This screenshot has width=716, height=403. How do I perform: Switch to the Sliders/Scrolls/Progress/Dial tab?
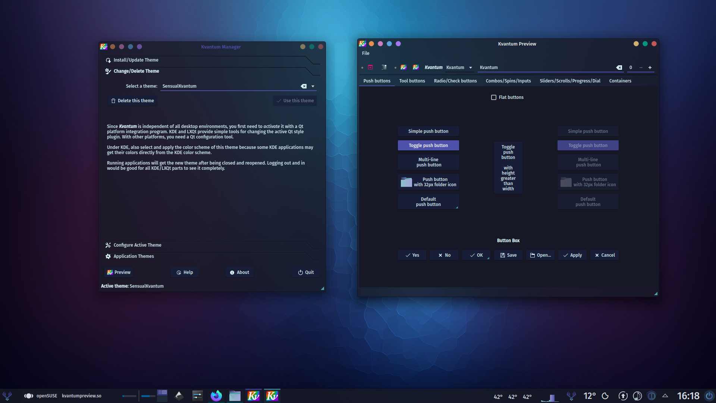570,81
